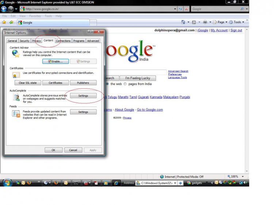This screenshot has height=205, width=274.
Task: Switch to the Advanced tab
Action: tap(93, 41)
